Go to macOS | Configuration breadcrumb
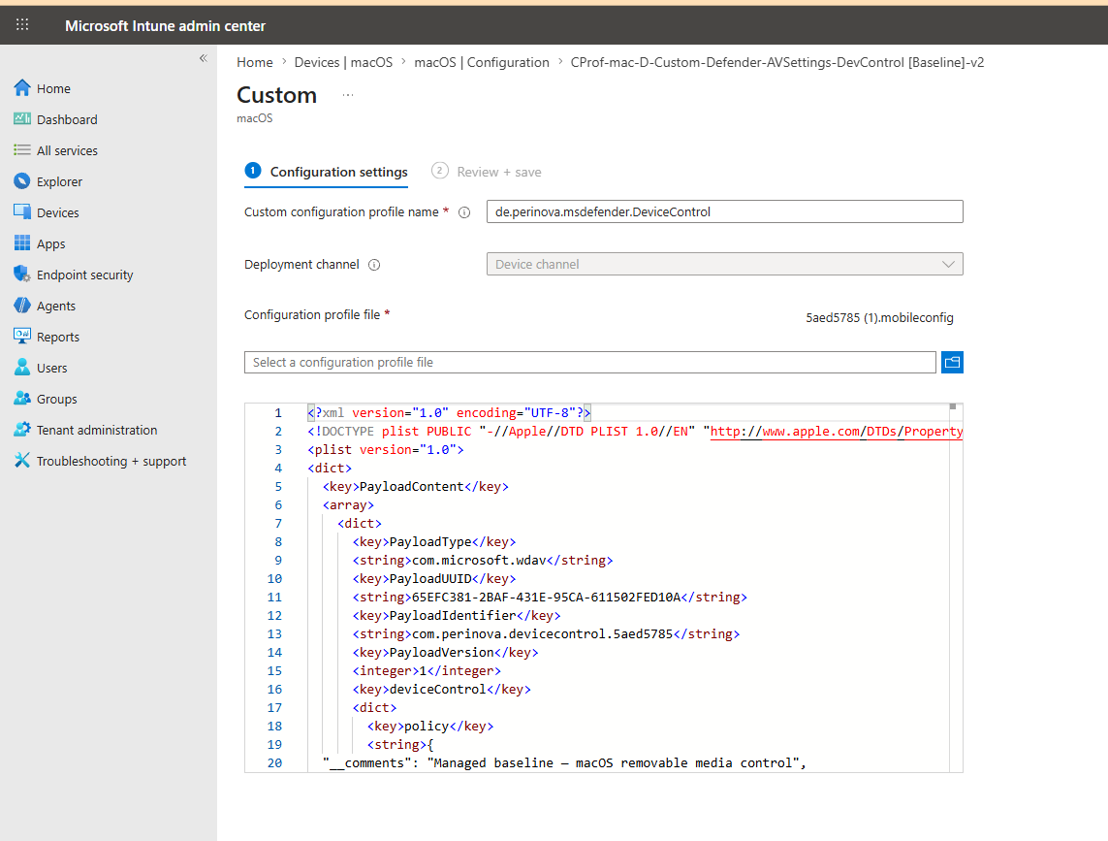Image resolution: width=1108 pixels, height=841 pixels. click(482, 62)
